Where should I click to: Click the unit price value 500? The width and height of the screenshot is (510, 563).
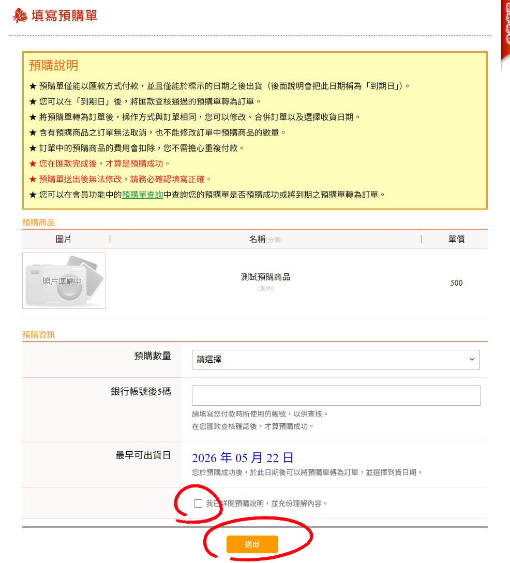coord(456,283)
